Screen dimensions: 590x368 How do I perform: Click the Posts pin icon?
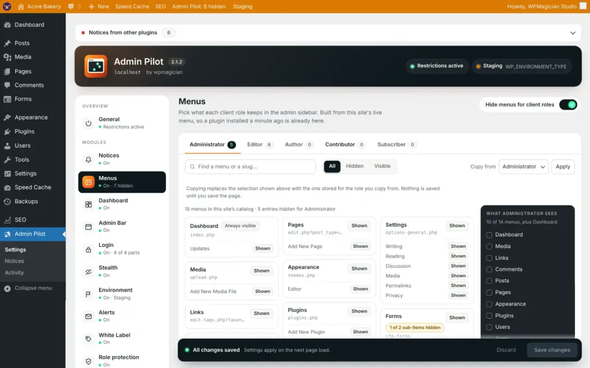tap(7, 43)
